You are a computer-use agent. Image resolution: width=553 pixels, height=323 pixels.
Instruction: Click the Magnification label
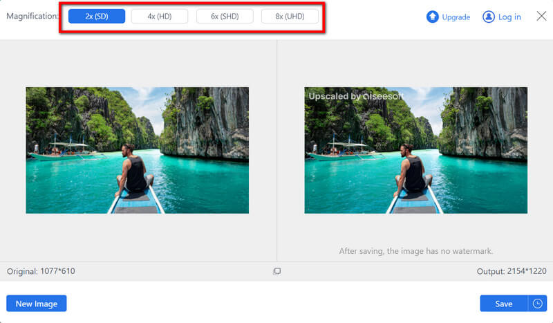[32, 17]
